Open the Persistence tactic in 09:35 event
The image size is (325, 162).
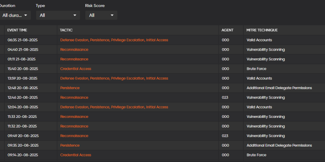(x=70, y=145)
